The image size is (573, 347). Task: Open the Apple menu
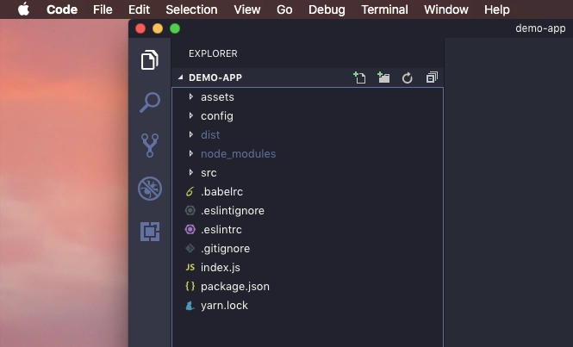pyautogui.click(x=24, y=9)
